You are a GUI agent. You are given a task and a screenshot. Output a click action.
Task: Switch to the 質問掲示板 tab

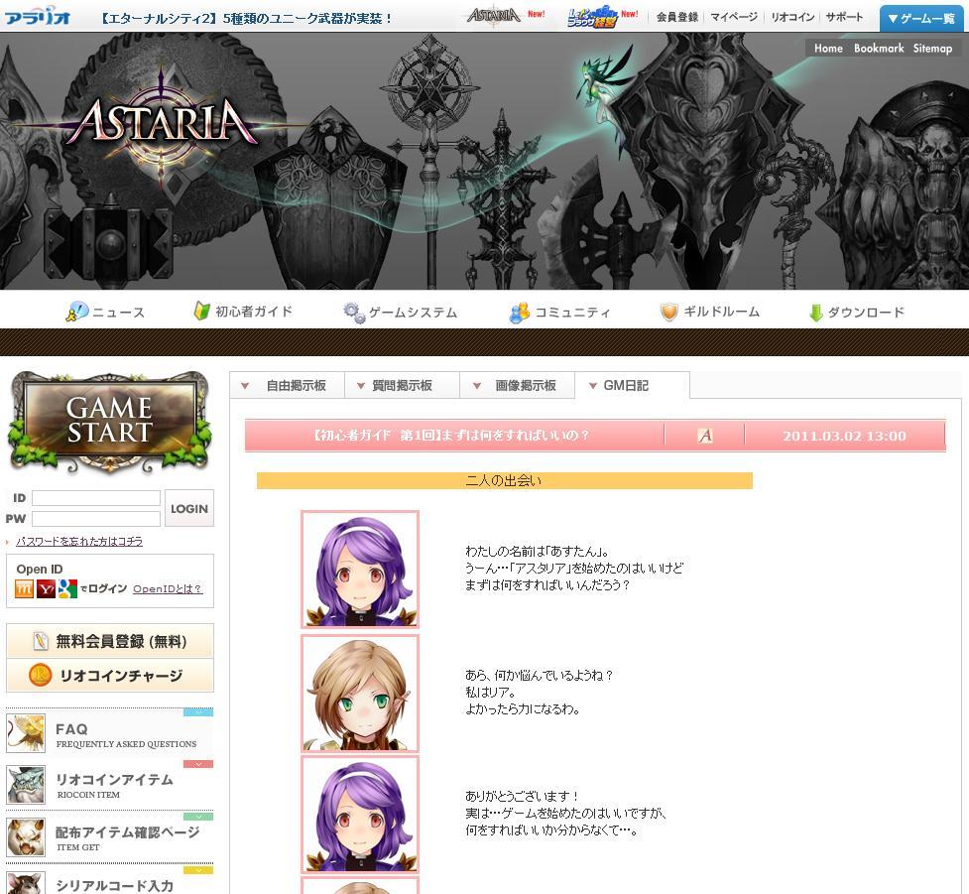coord(402,386)
